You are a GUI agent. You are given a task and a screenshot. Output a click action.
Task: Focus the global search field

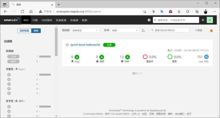(176, 20)
